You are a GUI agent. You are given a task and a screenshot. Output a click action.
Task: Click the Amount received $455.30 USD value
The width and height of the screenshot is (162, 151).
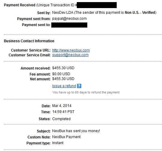[x=63, y=68]
